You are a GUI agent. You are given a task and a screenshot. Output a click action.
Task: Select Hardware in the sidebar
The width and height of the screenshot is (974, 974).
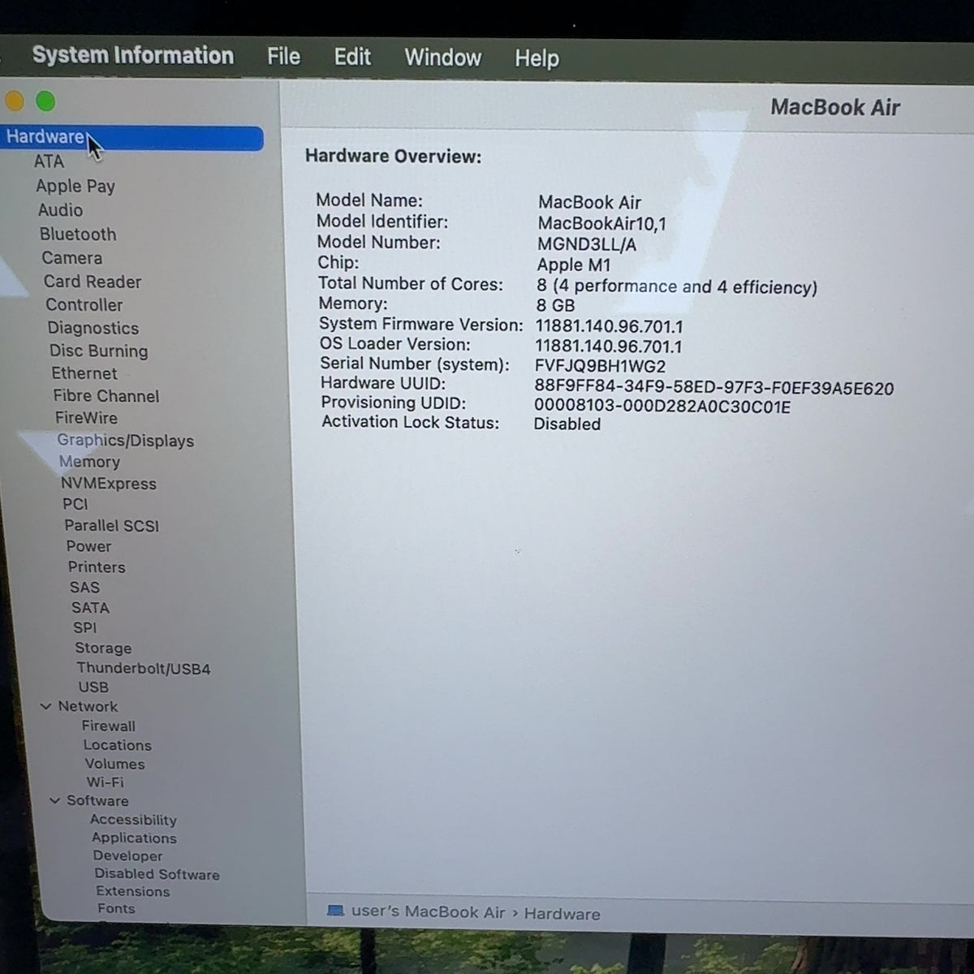coord(132,137)
